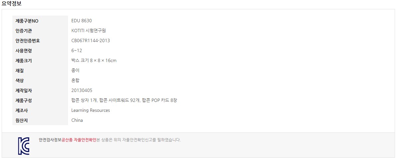This screenshot has height=158, width=396.
Task: Click the 원산지 value China
Action: (x=77, y=120)
